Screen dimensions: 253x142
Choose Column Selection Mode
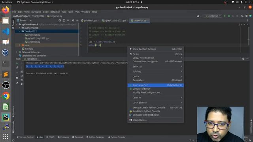coord(156,62)
